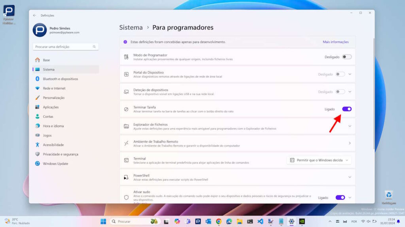Click the Windows Update icon
The image size is (405, 227).
click(x=38, y=164)
